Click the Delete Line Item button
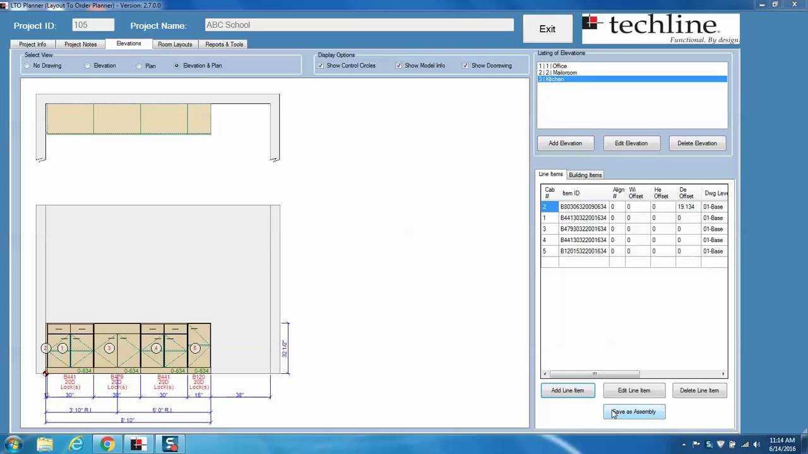 699,390
